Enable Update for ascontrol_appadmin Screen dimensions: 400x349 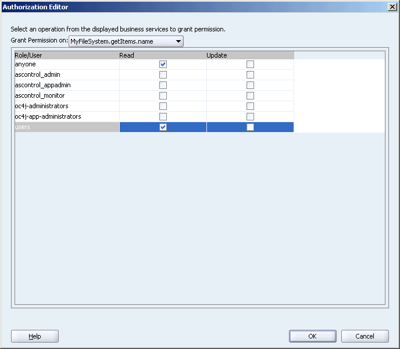tap(250, 86)
